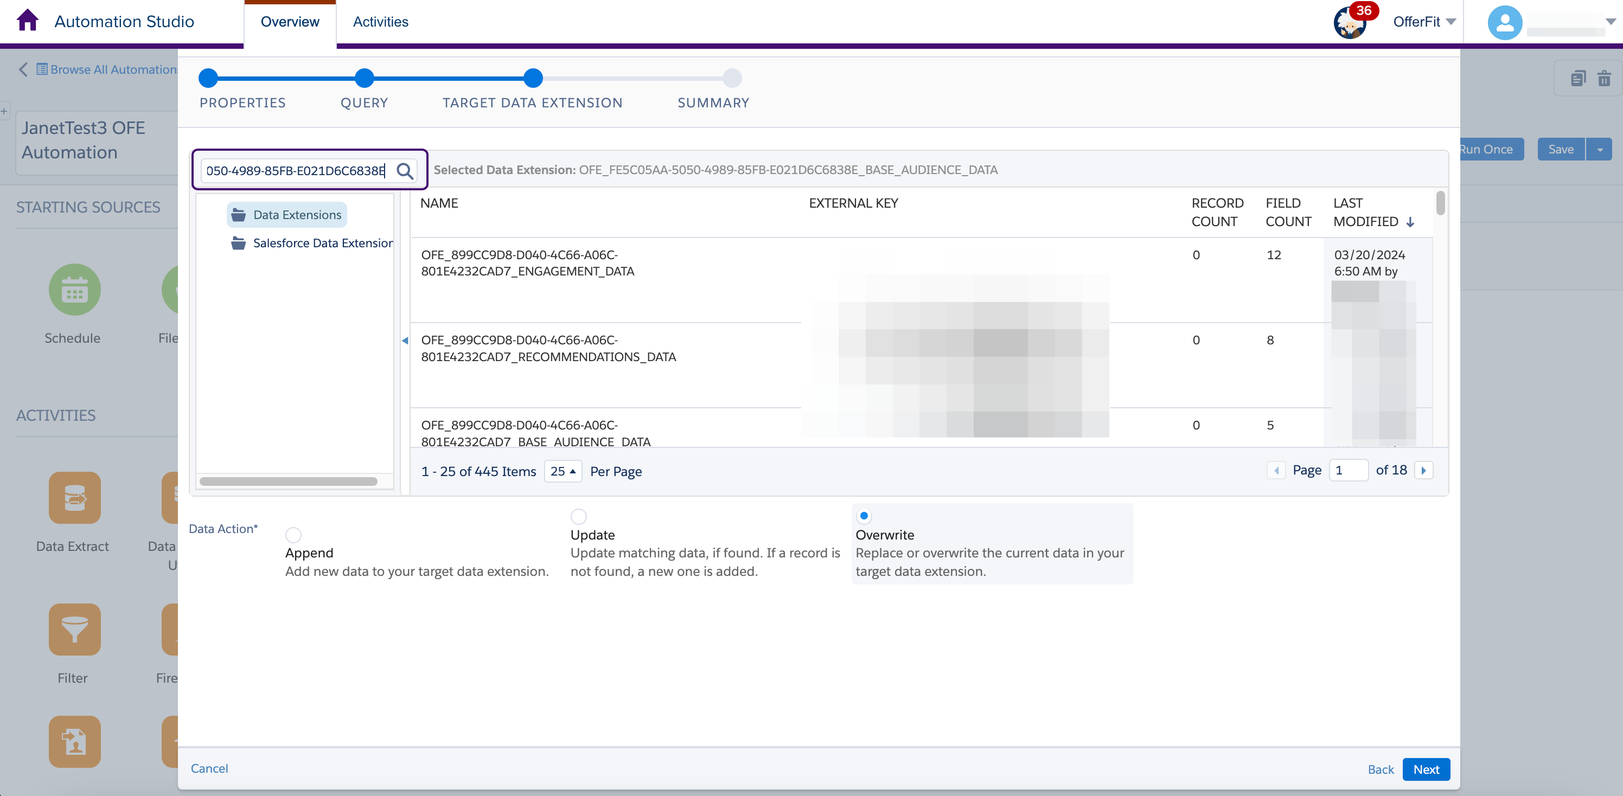Select the Data Extract activity icon
This screenshot has width=1623, height=796.
[74, 498]
